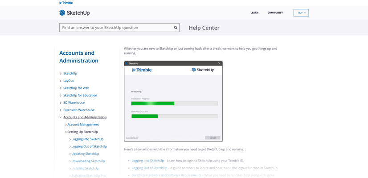Click the SketchUp logo in header
This screenshot has height=178, width=368.
74,12
